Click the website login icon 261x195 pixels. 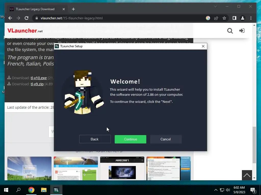click(x=242, y=31)
